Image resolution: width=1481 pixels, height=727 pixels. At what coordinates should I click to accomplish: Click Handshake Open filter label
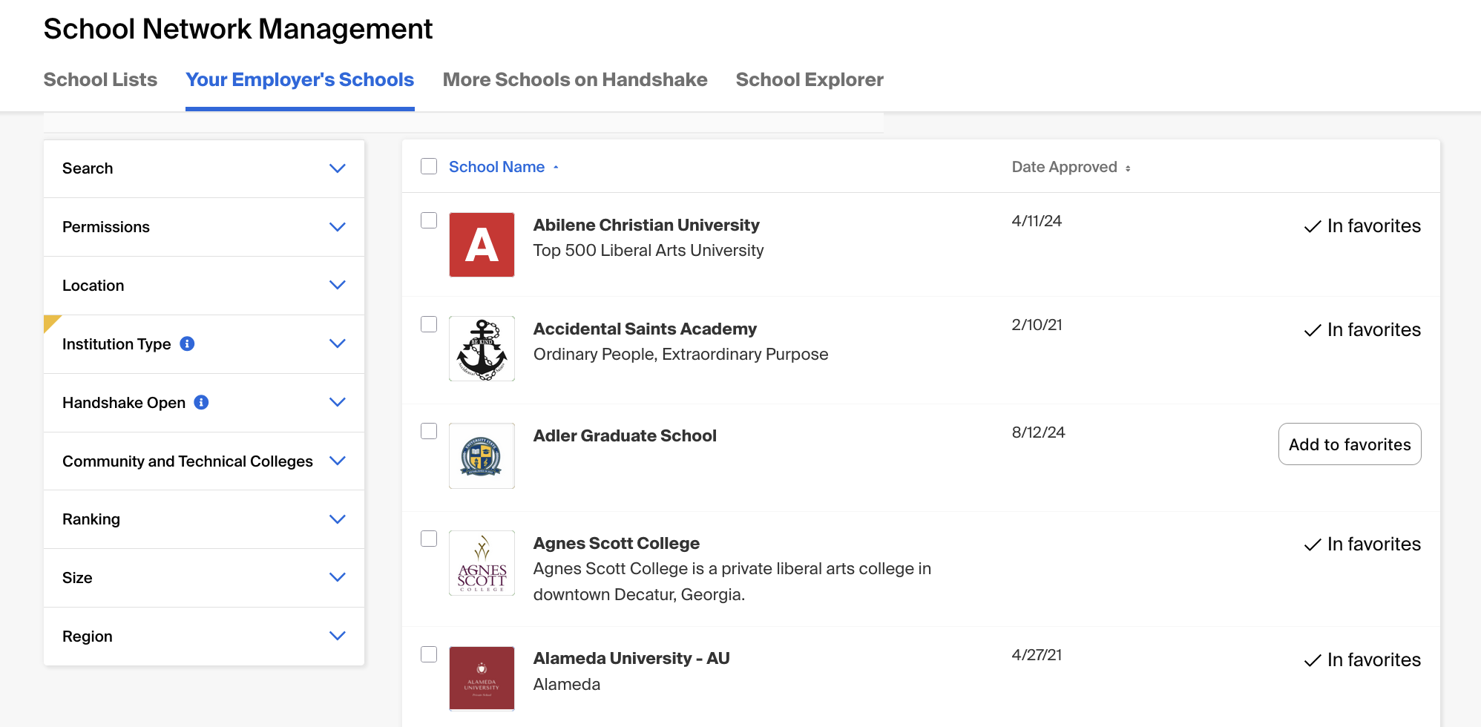pyautogui.click(x=124, y=403)
